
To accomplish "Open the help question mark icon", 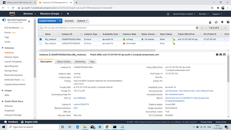I will [228, 22].
